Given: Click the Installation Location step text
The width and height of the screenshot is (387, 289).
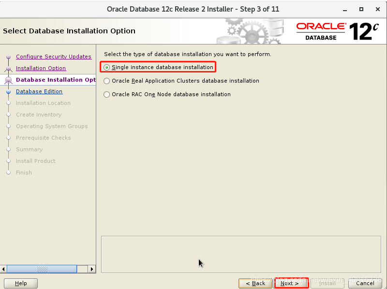Looking at the screenshot, I should (43, 103).
